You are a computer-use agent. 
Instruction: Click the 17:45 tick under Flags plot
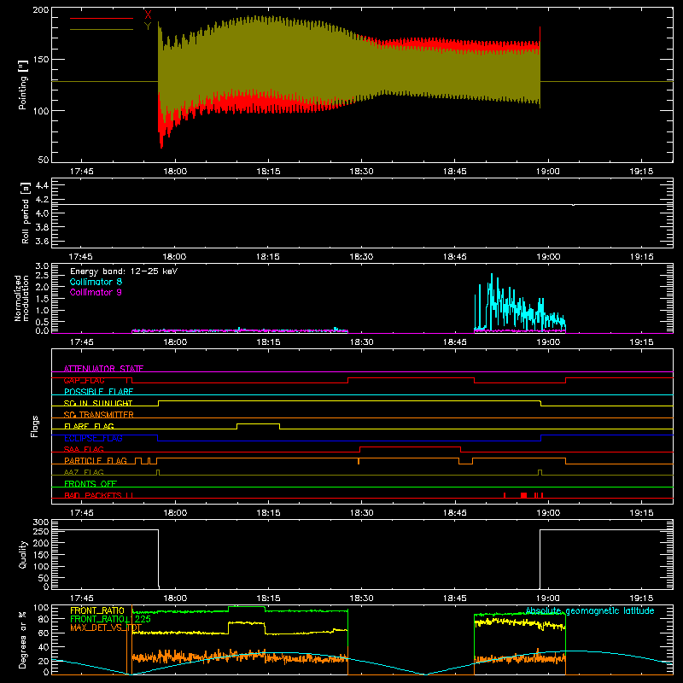(x=81, y=513)
